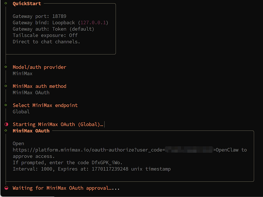This screenshot has width=263, height=197.
Task: Click the 127.0.0.1 loopback address
Action: (93, 22)
